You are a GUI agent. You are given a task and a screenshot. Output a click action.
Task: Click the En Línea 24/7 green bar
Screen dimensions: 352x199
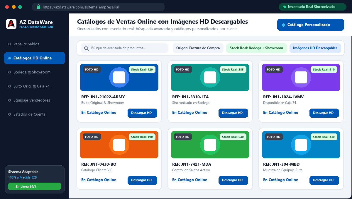point(35,186)
